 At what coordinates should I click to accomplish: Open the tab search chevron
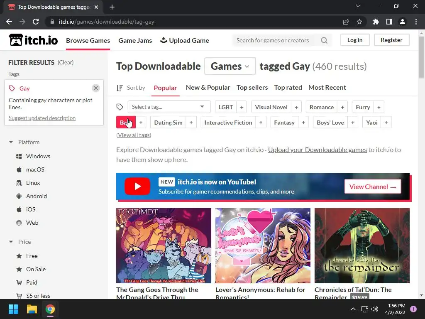[358, 6]
